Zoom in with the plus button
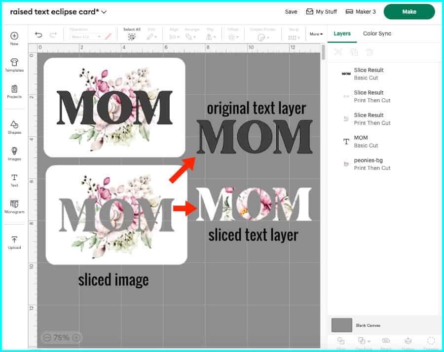This screenshot has height=352, width=444. pos(76,338)
